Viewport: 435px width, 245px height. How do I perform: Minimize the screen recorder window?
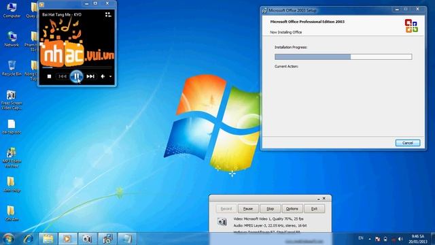[x=318, y=199]
